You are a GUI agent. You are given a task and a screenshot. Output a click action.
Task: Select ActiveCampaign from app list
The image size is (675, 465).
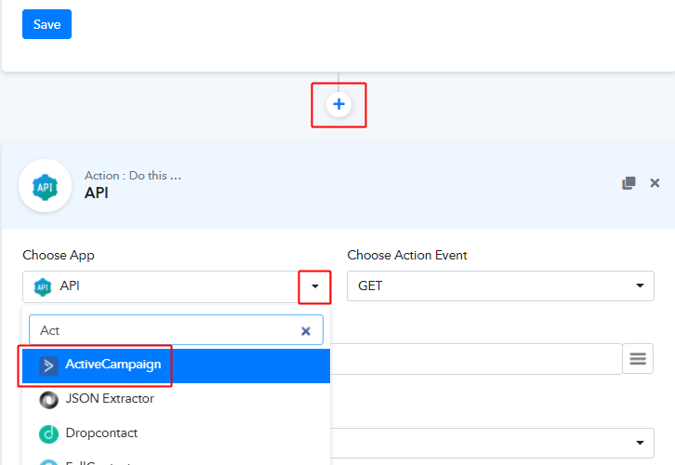tap(176, 365)
